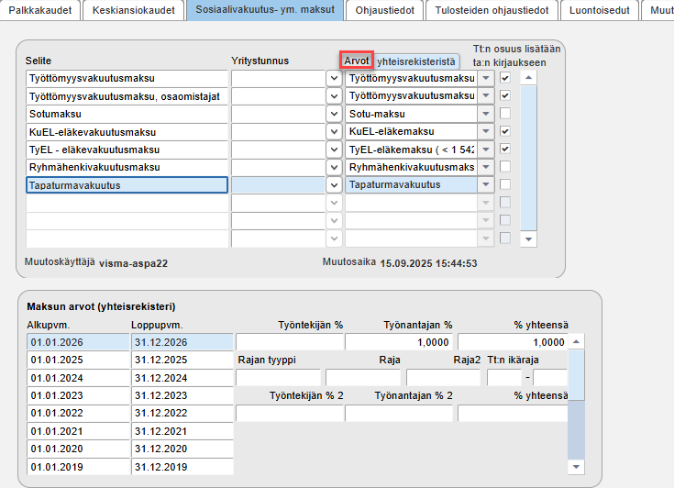Viewport: 674px width, 488px height.
Task: Select the 01.01.2026 Alkupvm. row
Action: [78, 342]
